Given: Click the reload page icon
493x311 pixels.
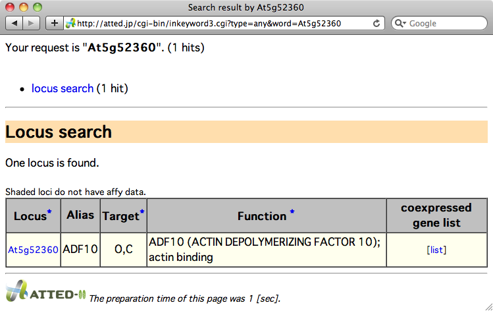Looking at the screenshot, I should pos(376,23).
